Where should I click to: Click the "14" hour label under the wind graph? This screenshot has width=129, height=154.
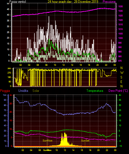tap(72, 65)
